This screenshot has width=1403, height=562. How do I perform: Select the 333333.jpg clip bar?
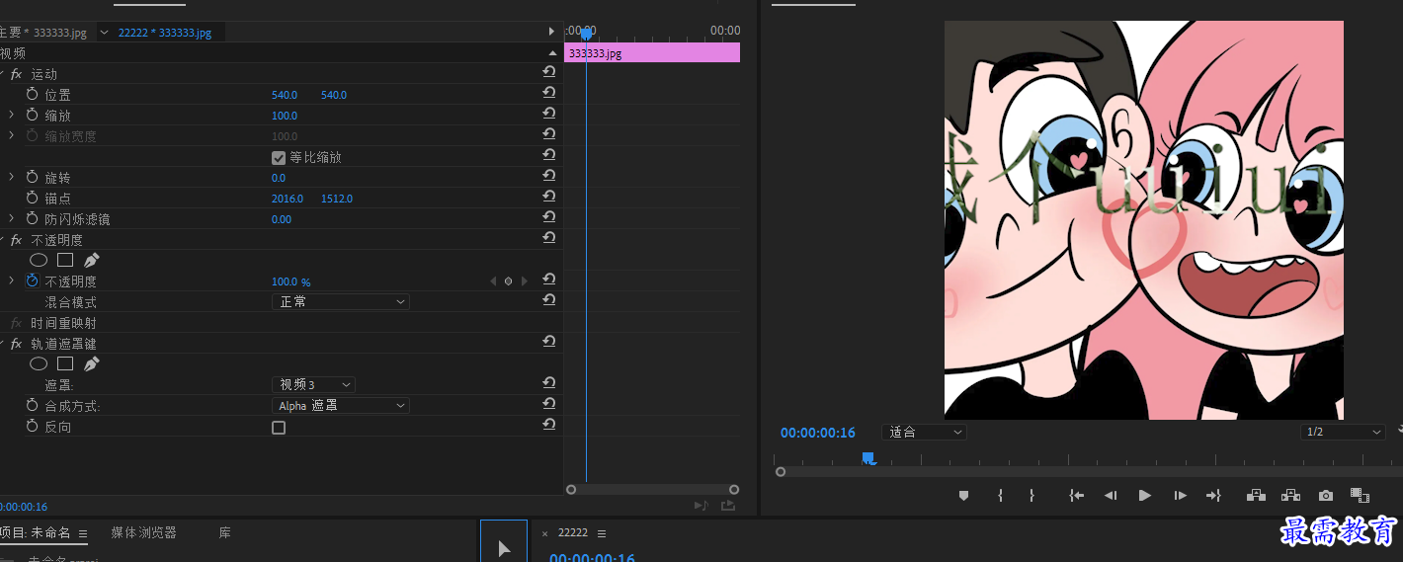pyautogui.click(x=652, y=52)
